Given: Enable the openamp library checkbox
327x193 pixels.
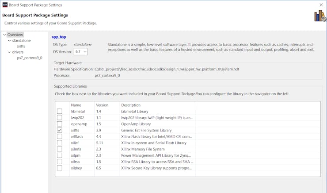Looking at the screenshot, I should coord(60,124).
